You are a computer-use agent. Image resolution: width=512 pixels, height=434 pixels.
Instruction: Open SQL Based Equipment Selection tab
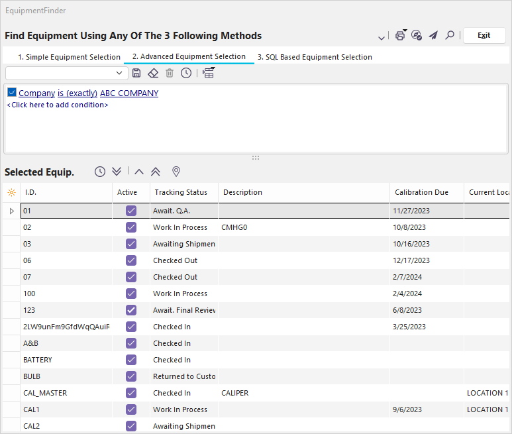pos(315,57)
